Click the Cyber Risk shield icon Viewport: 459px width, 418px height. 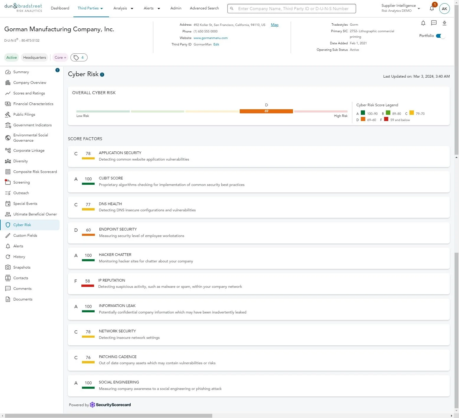point(8,225)
